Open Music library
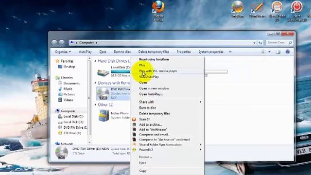The width and height of the screenshot is (311, 175). (68, 88)
